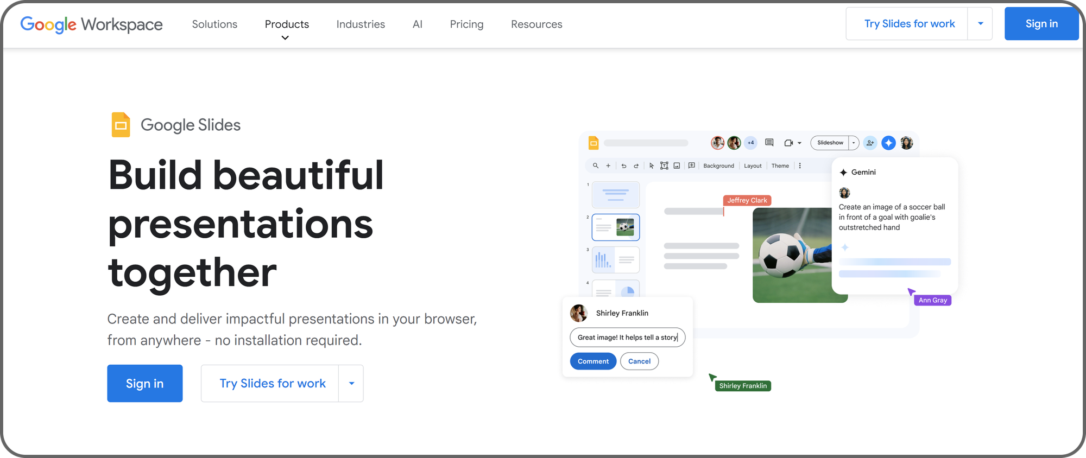Click the account profile avatar in mockup
This screenshot has height=458, width=1086.
coord(906,143)
